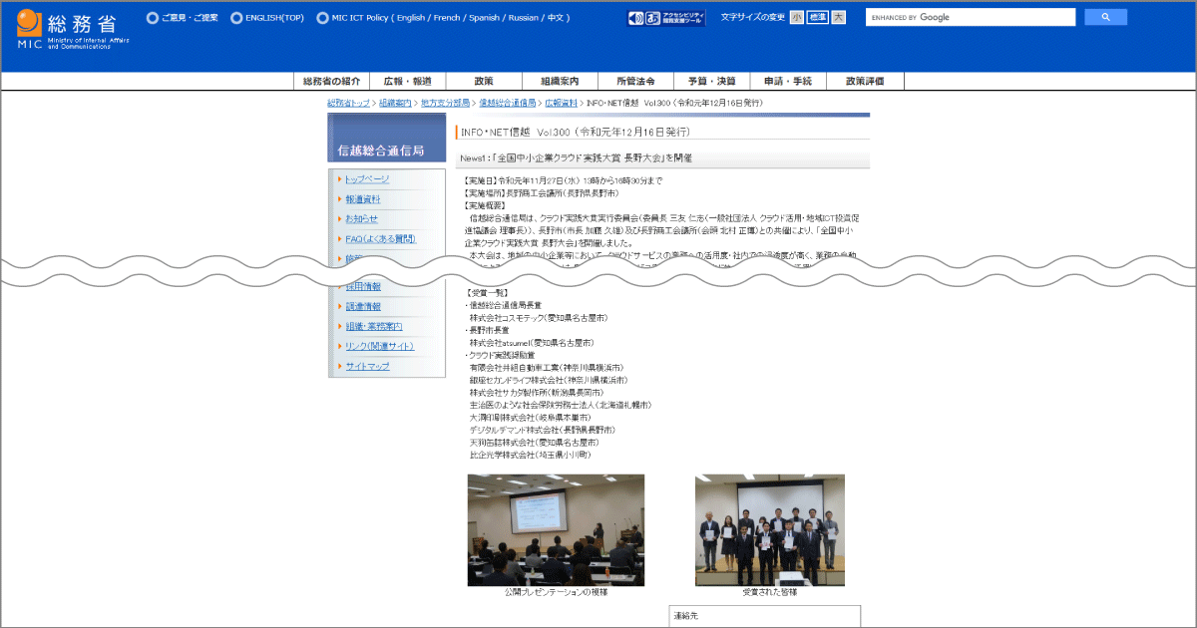
Task: Set font size to large (大)
Action: click(x=838, y=18)
